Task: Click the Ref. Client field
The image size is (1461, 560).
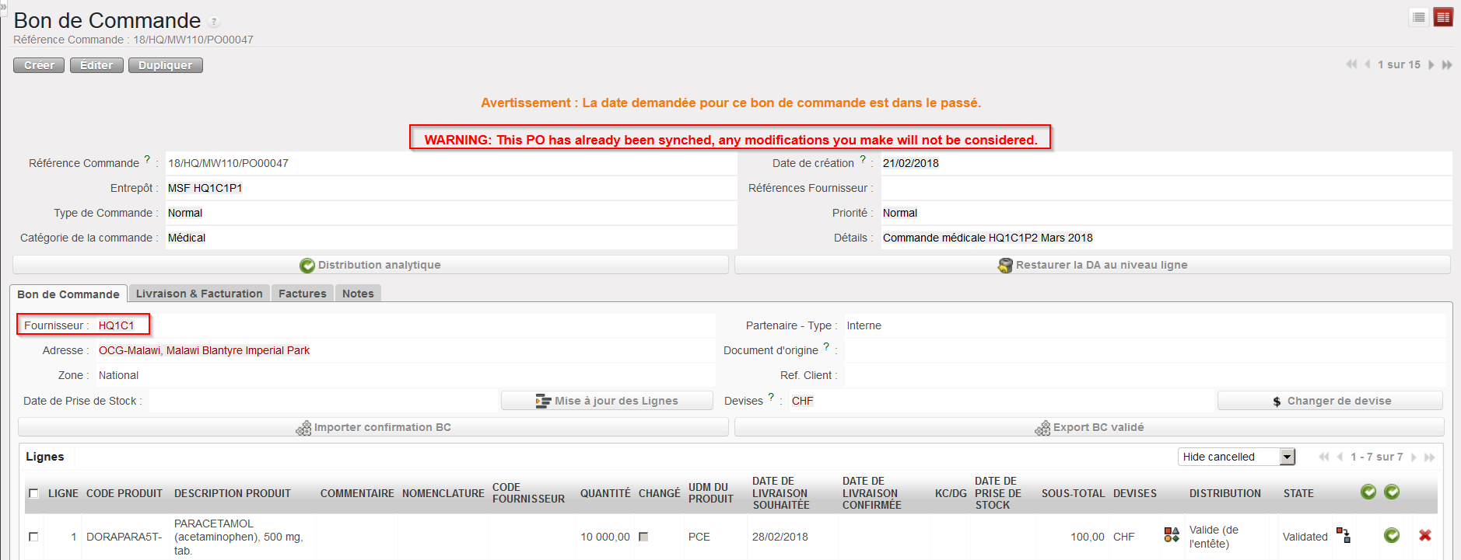Action: 1144,375
